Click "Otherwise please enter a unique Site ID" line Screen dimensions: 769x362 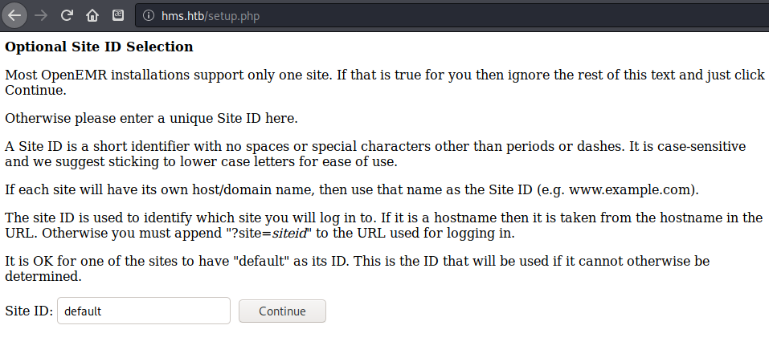pos(151,118)
